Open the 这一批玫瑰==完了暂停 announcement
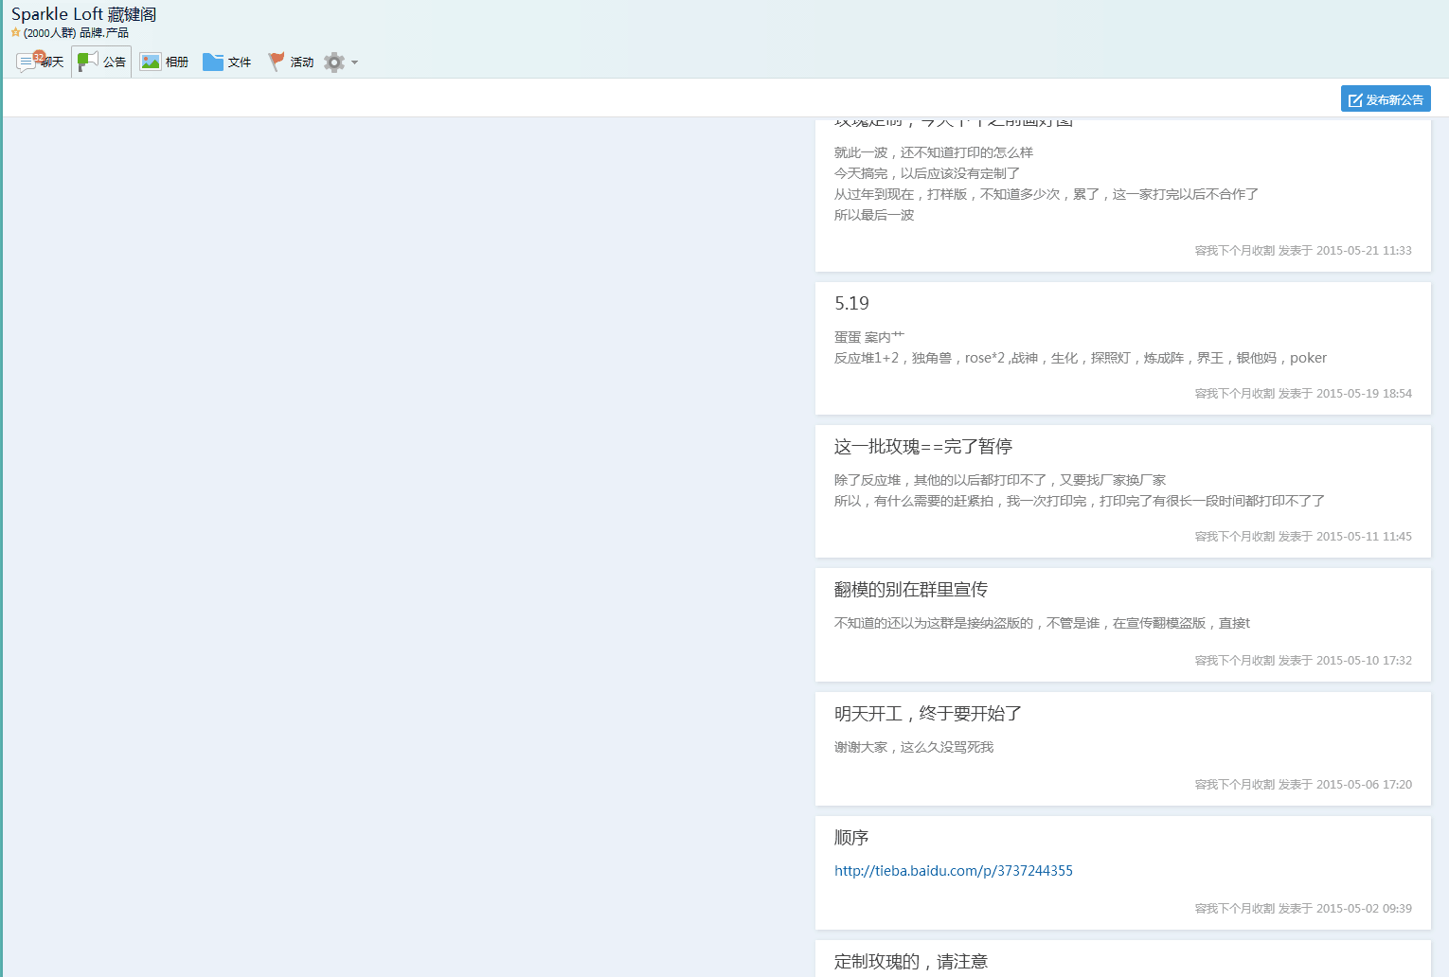The height and width of the screenshot is (977, 1449). [922, 447]
